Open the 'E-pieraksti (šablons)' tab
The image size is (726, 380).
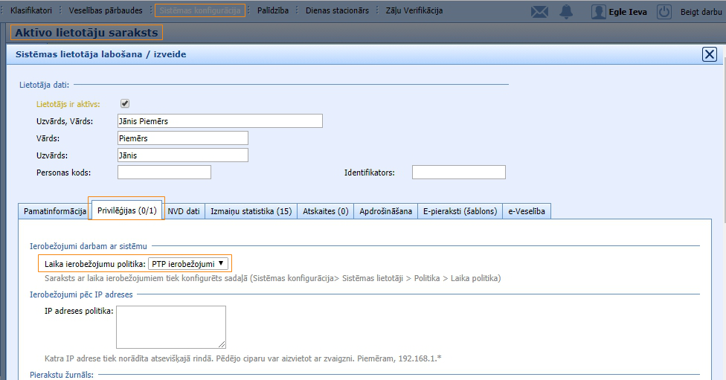click(x=460, y=211)
